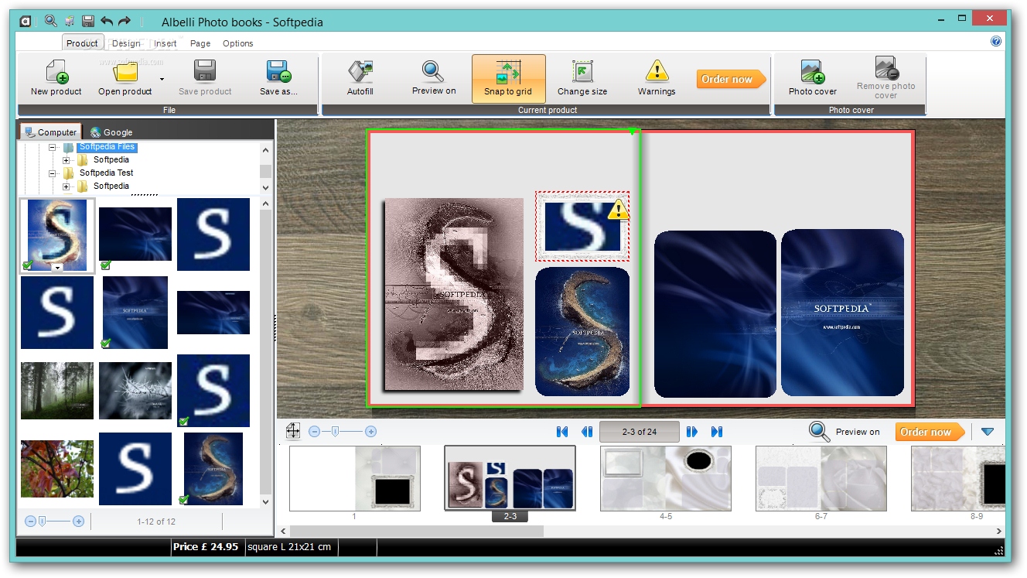The image size is (1027, 578).
Task: Select the Softpedia Test tree folder
Action: (107, 173)
